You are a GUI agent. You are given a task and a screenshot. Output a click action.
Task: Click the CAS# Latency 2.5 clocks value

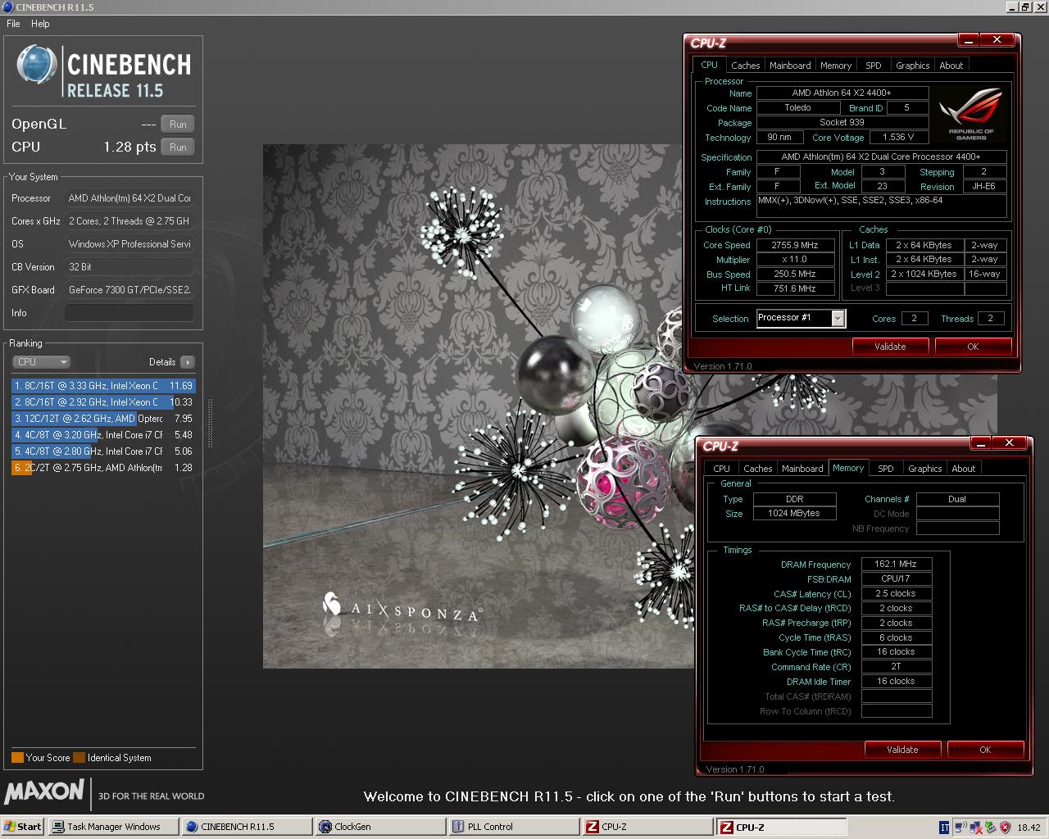tap(896, 593)
